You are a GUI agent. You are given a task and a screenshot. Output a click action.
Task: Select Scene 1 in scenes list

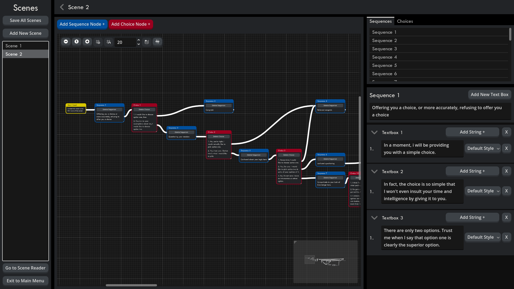tap(25, 46)
